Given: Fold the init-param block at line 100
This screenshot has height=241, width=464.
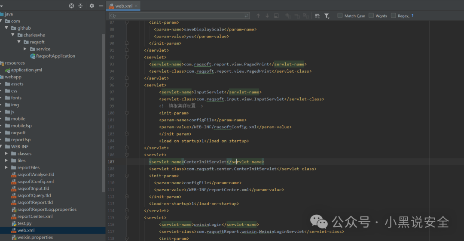Looking at the screenshot, I should click(x=127, y=113).
